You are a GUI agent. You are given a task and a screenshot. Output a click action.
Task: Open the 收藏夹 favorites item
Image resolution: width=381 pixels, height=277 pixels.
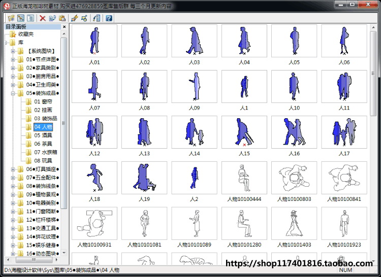coord(26,34)
